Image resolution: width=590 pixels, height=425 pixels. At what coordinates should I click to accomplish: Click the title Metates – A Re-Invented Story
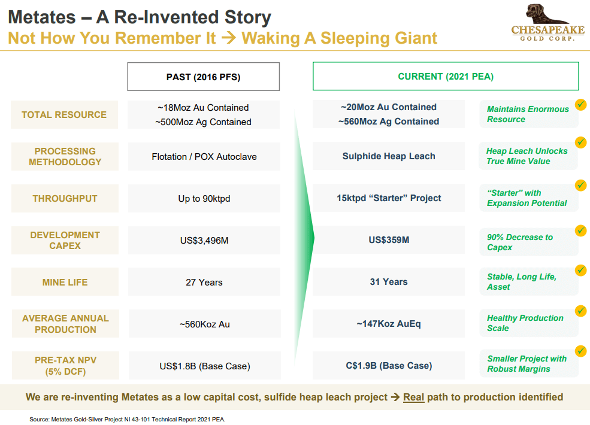(x=140, y=17)
